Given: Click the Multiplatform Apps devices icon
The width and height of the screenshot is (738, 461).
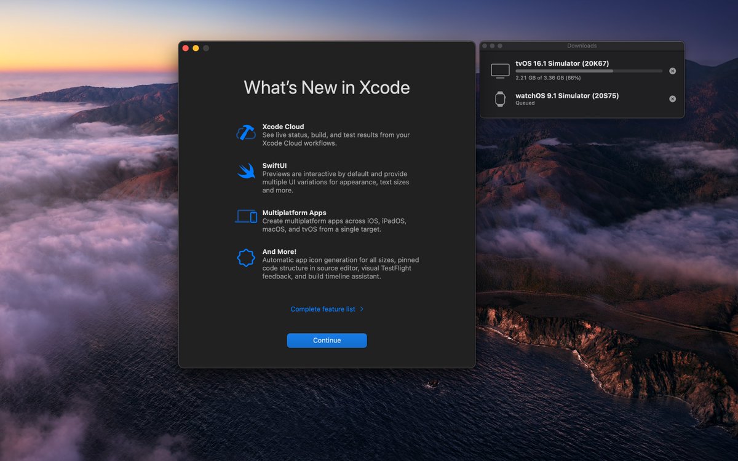Looking at the screenshot, I should pos(246,216).
